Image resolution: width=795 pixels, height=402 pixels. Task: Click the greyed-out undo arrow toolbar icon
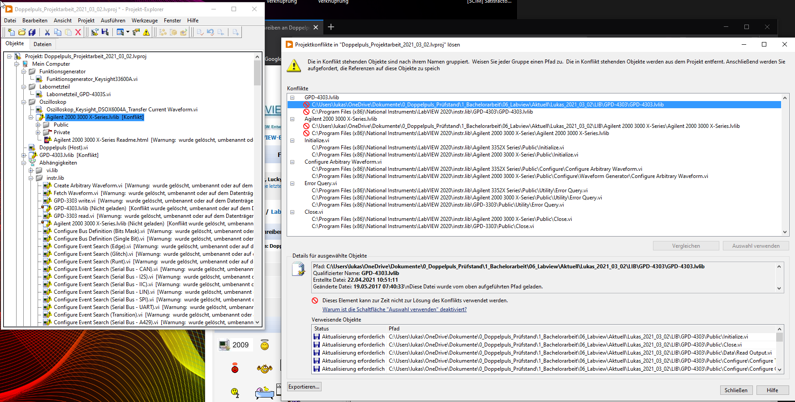(x=210, y=32)
